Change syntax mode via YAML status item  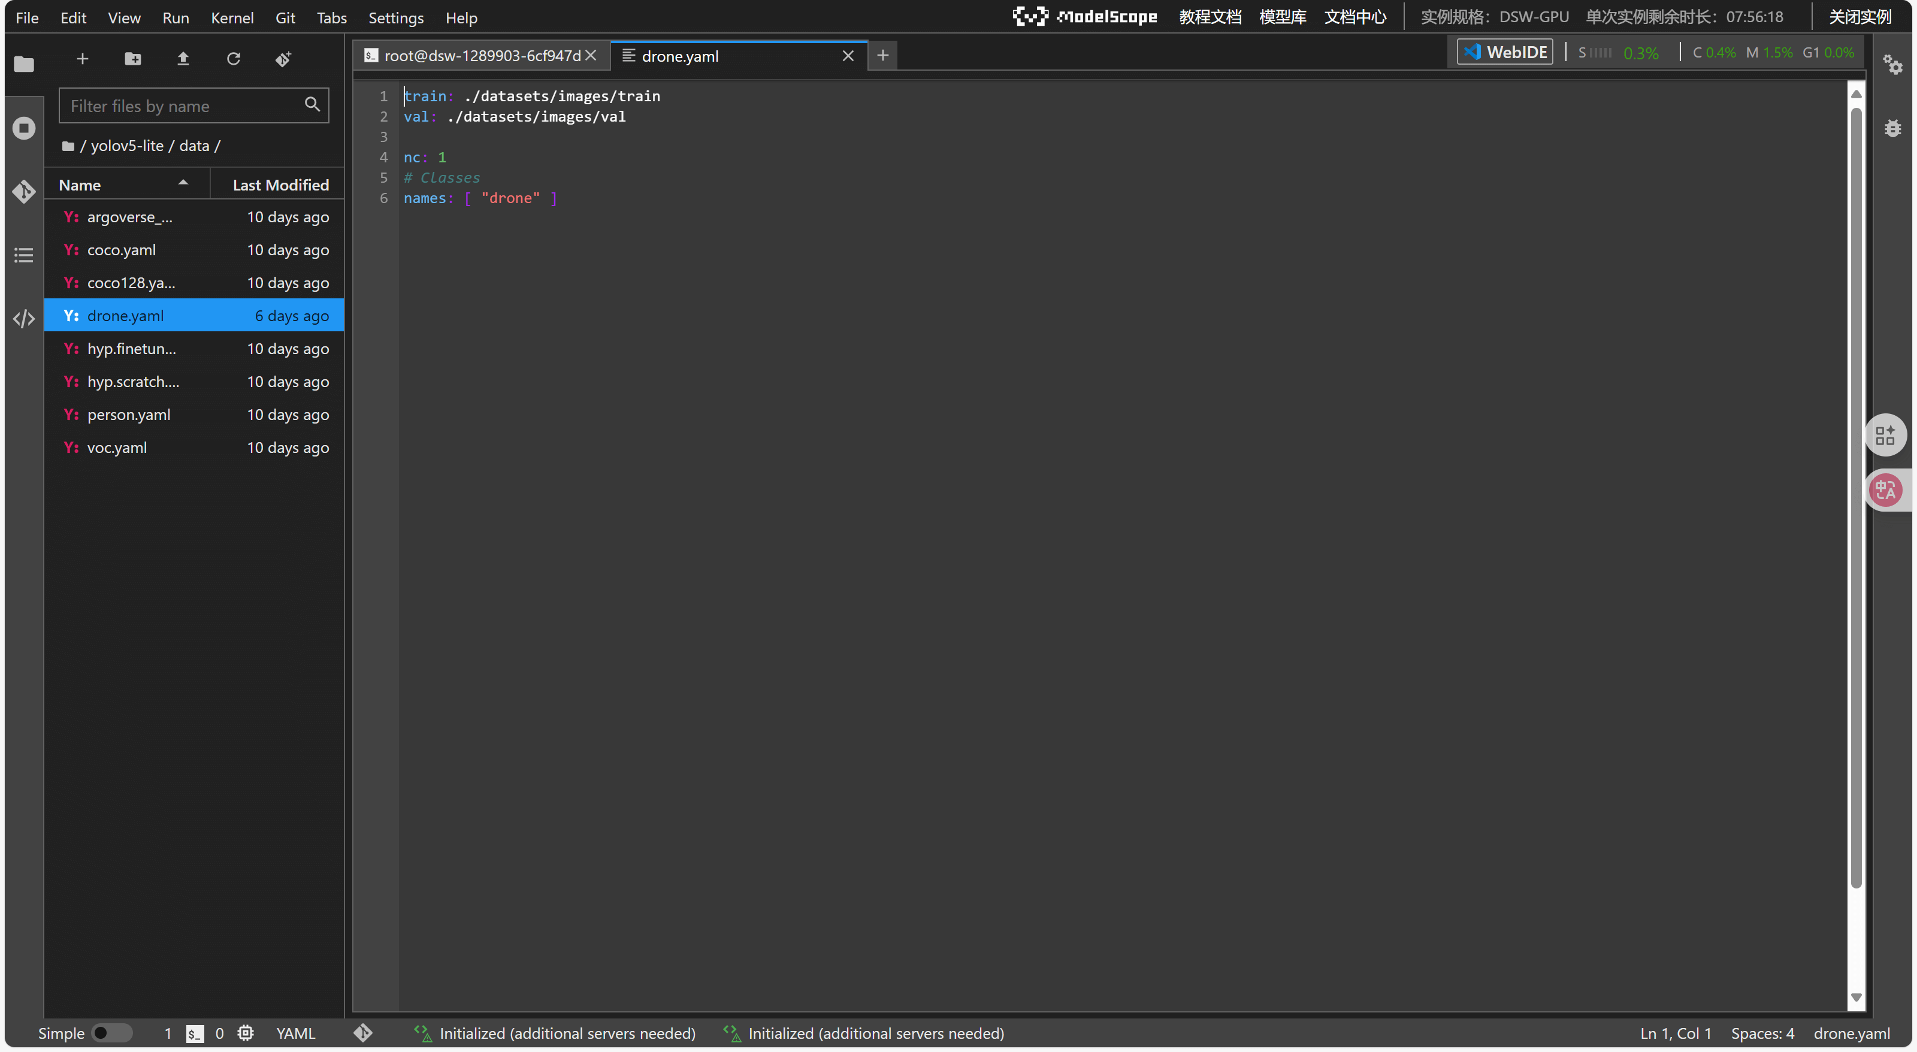pyautogui.click(x=295, y=1033)
